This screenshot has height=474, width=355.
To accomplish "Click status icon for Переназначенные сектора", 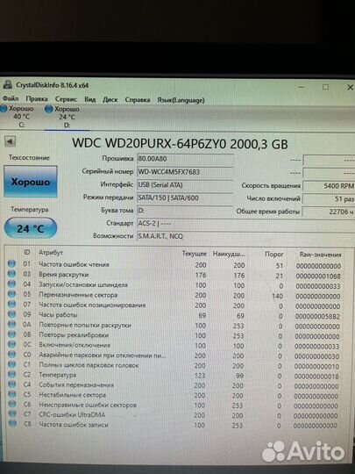I will coord(11,294).
